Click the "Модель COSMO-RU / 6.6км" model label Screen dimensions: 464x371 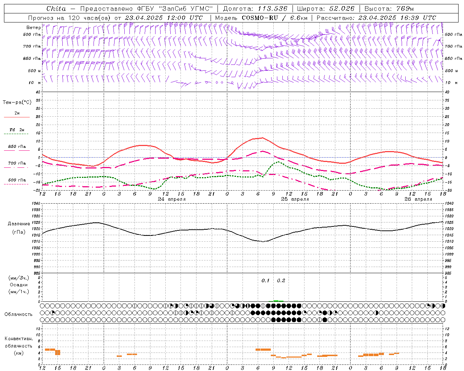click(261, 18)
